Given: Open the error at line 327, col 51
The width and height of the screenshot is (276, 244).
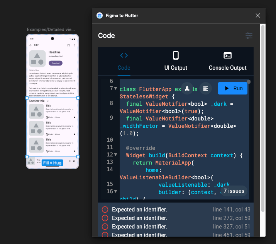Looking at the screenshot, I should [x=176, y=227].
